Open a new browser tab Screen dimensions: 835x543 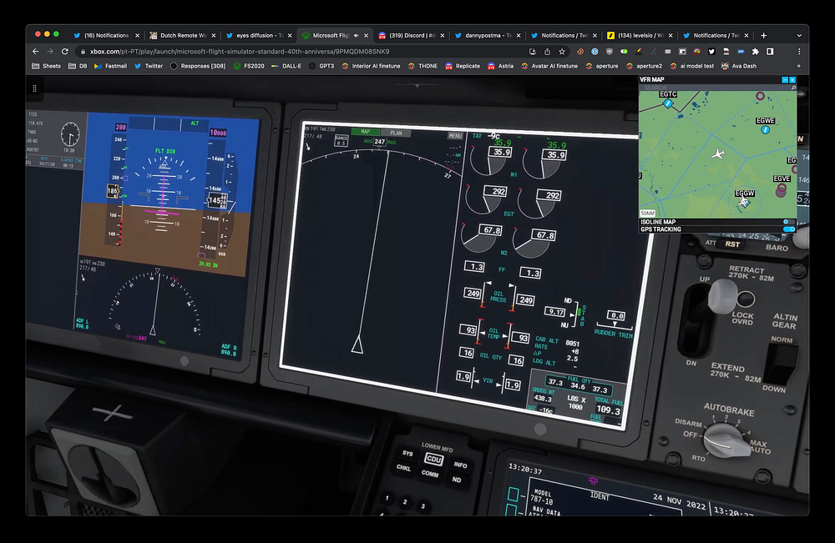[764, 35]
